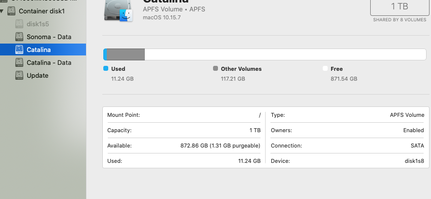Select the disk1s5 volume row
Screen dimensions: 431x199
tap(43, 24)
